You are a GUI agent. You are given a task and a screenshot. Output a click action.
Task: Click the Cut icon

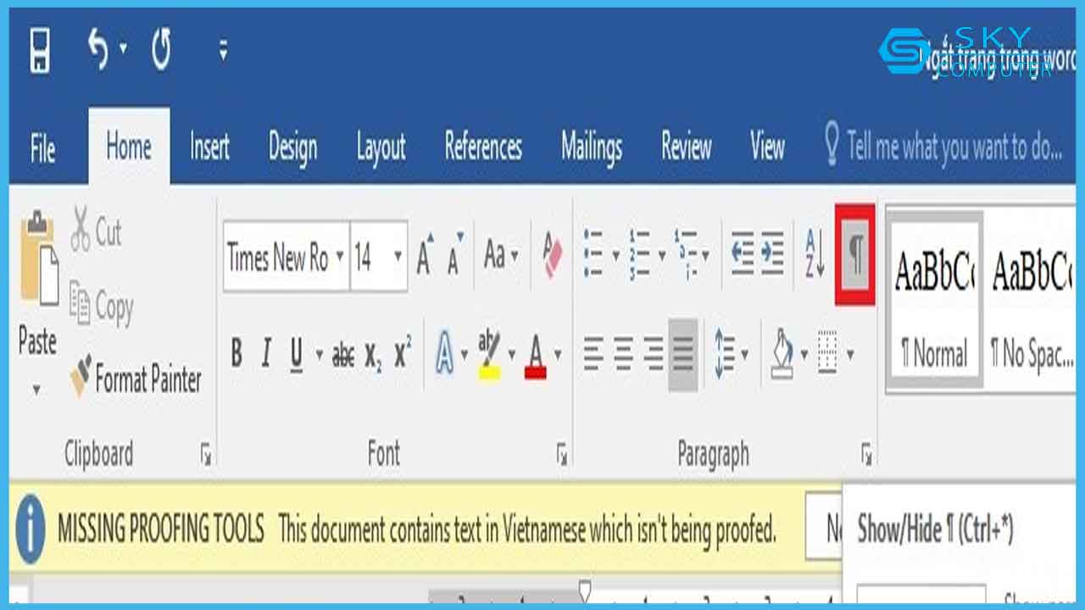[81, 233]
